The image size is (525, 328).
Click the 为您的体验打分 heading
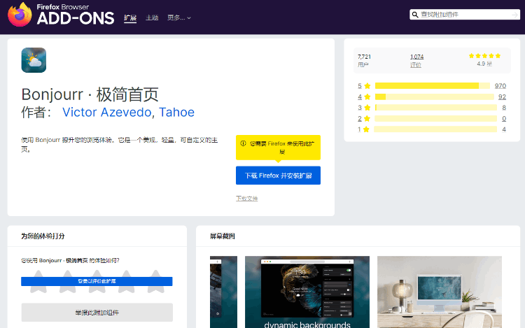[x=43, y=236]
